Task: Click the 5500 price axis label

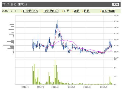Action: (x=116, y=15)
